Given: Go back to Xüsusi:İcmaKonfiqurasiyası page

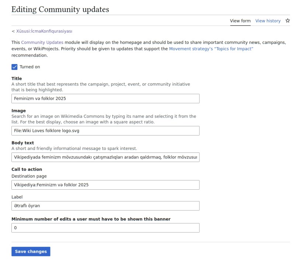Looking at the screenshot, I should click(x=44, y=31).
